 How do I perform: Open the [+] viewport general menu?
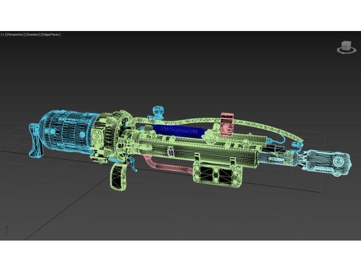coord(3,34)
